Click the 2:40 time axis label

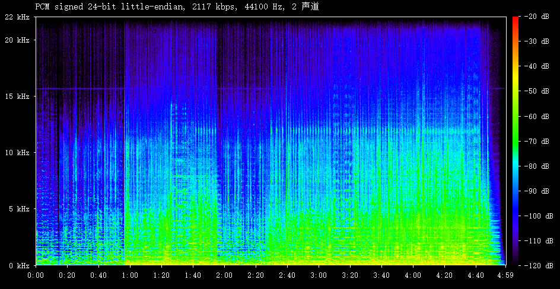pos(287,275)
